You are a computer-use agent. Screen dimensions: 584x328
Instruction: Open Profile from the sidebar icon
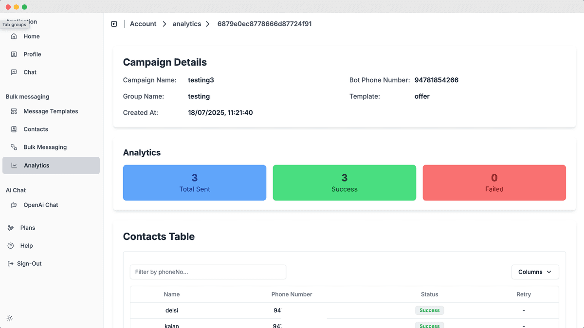pos(13,54)
